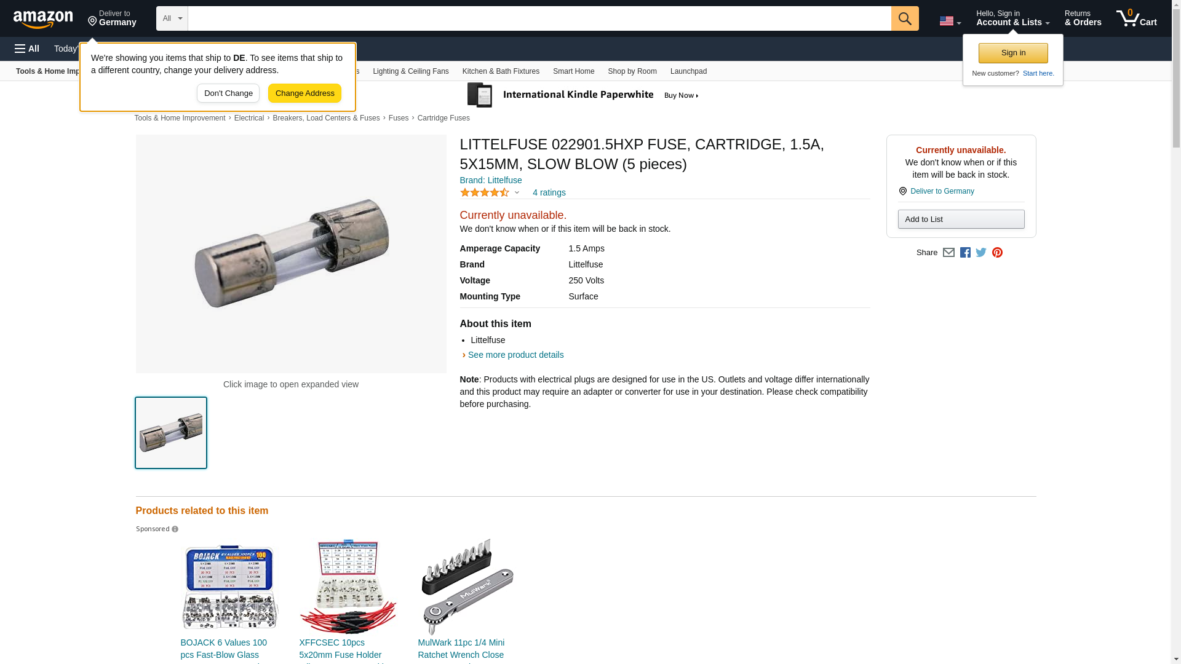This screenshot has height=664, width=1181.
Task: Open the Smart Home category tab
Action: tap(573, 71)
